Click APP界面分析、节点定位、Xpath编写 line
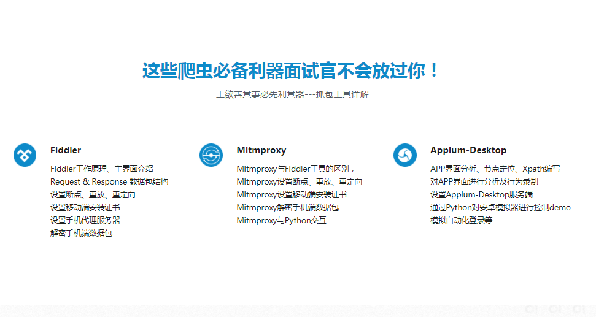 495,169
